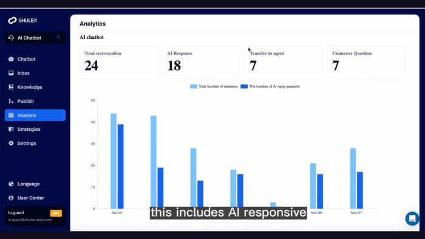This screenshot has height=239, width=425.
Task: Click the Shulex logo icon
Action: [12, 20]
